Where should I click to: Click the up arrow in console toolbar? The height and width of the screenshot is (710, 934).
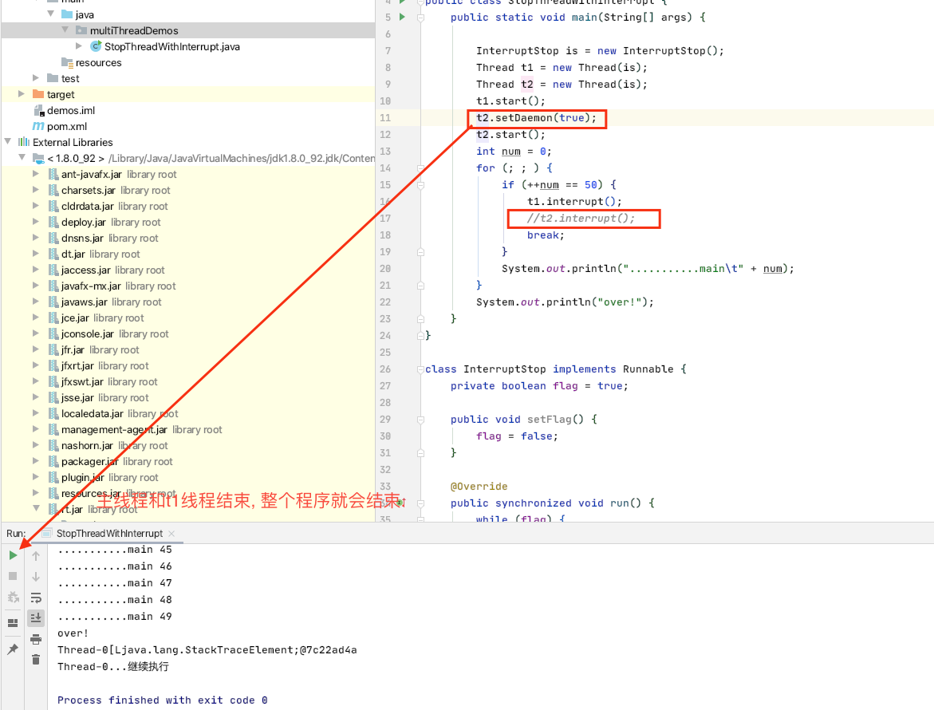tap(36, 556)
